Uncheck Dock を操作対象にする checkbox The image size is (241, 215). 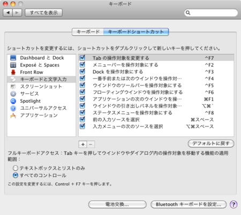[x=82, y=71]
